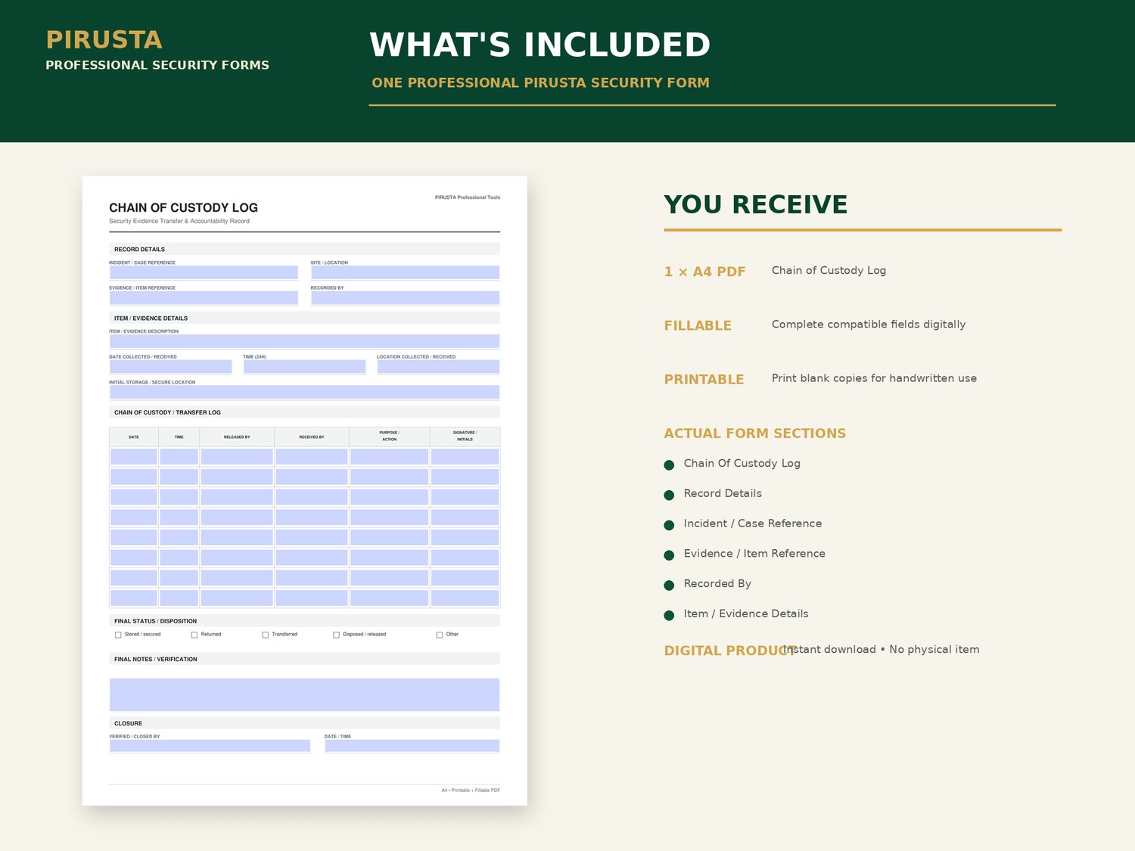Image resolution: width=1135 pixels, height=851 pixels.
Task: Click the 'RELEASED BY' column header
Action: (237, 437)
